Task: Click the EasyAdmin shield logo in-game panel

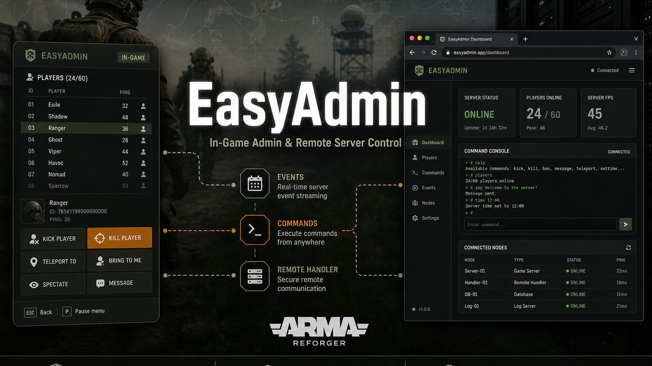Action: point(31,55)
